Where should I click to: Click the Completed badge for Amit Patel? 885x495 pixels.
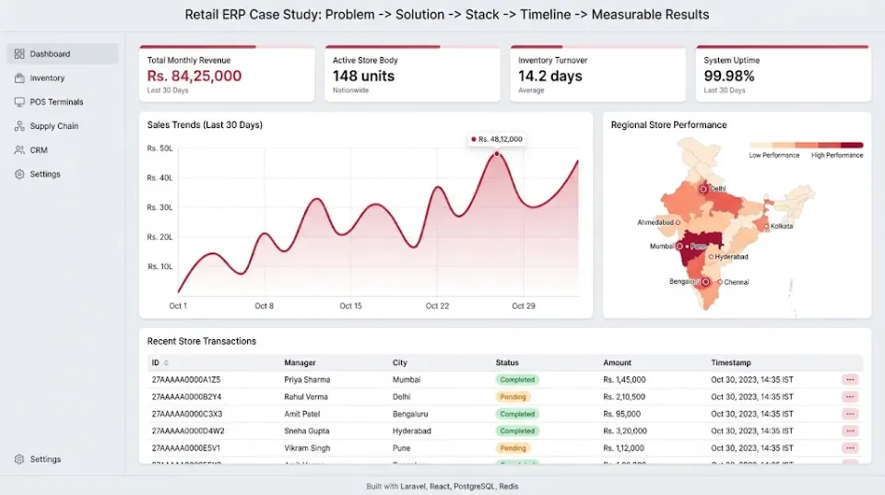[x=517, y=414]
